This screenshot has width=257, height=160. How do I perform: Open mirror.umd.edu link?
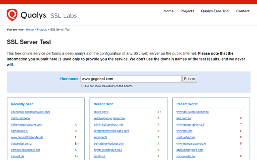(20, 118)
